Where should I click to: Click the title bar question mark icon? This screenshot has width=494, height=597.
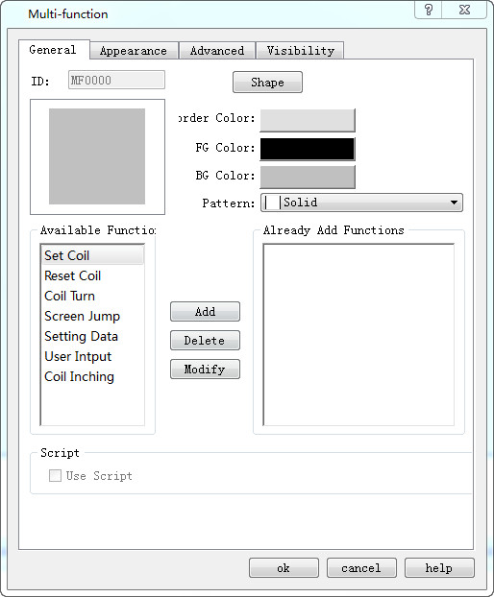[x=428, y=10]
